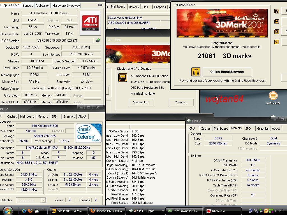Click the http://www.abit.com.tw/ link field
Screen dimensions: 287x215
click(138, 18)
